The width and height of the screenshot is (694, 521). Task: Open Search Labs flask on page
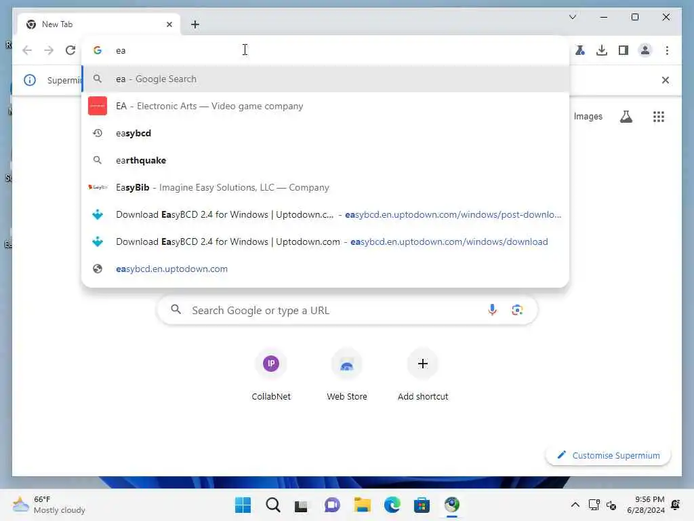(x=626, y=117)
